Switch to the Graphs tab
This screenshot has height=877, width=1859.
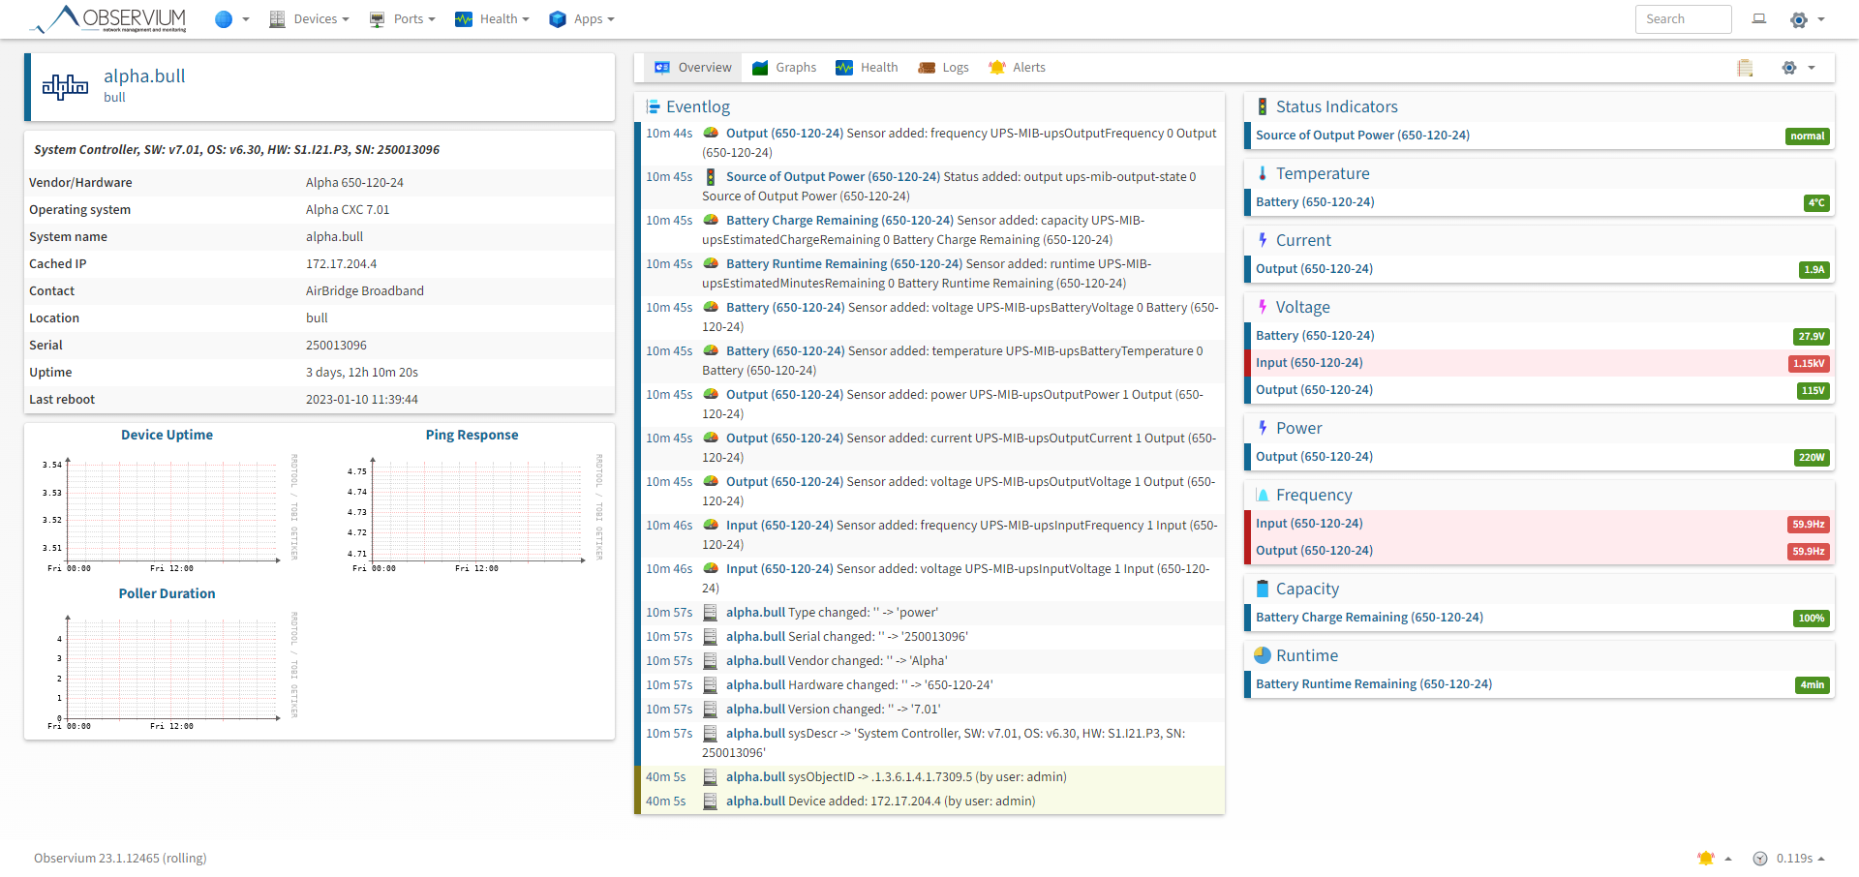784,68
